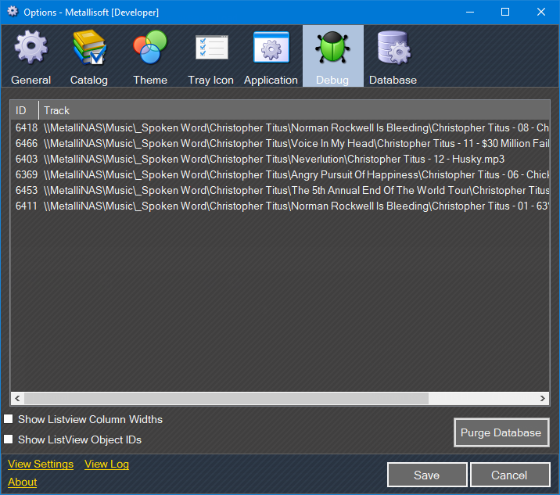560x495 pixels.
Task: Open the Database cylinder gear icon
Action: tap(393, 48)
